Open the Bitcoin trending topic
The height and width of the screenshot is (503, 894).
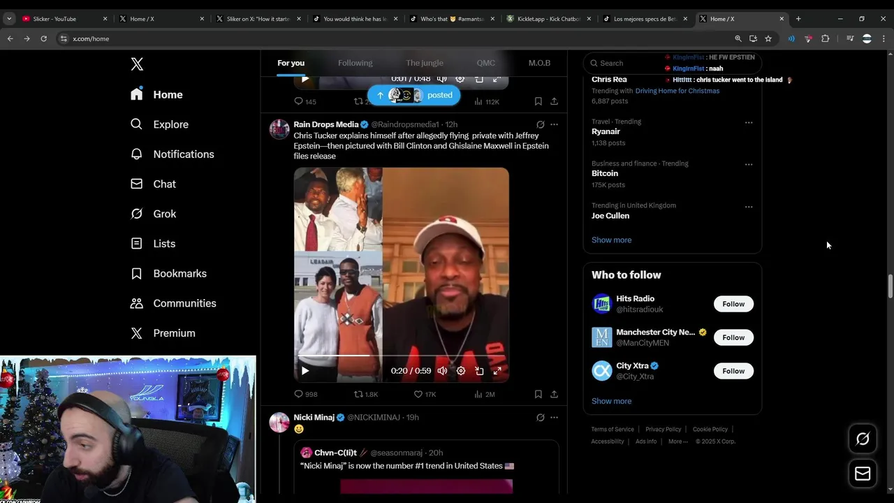click(605, 173)
